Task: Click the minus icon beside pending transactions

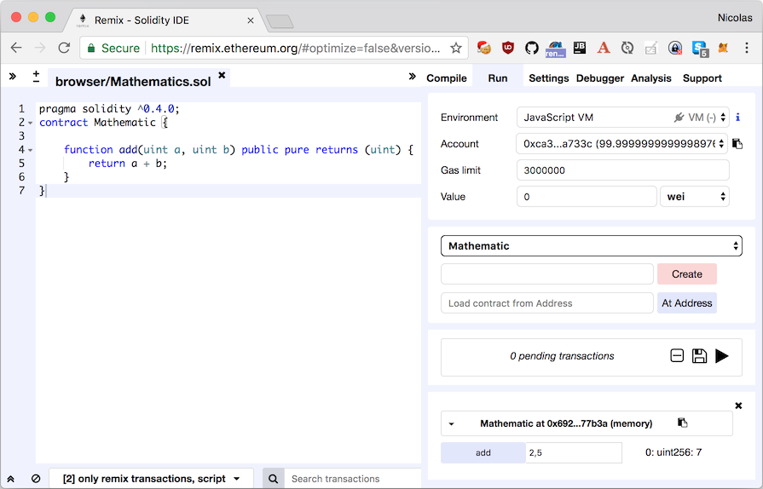Action: pos(677,356)
